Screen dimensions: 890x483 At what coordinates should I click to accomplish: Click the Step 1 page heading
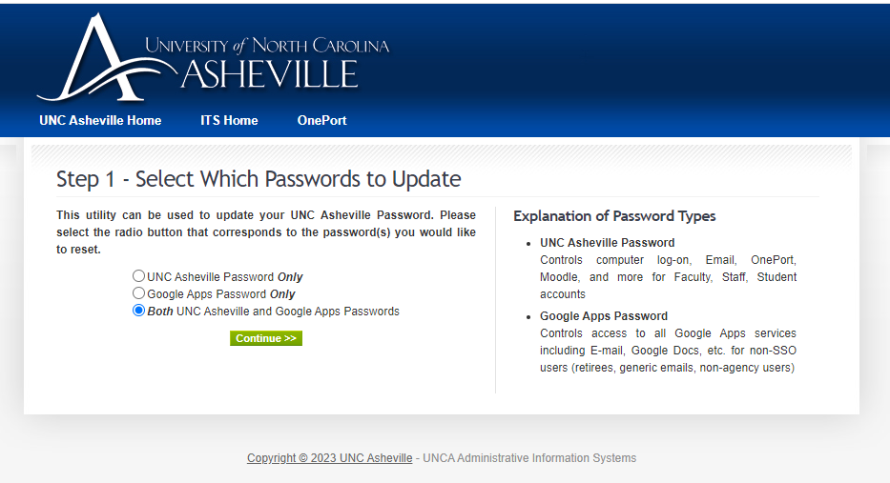tap(259, 179)
